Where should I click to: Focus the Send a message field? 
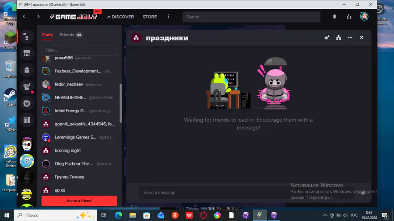tap(246, 193)
